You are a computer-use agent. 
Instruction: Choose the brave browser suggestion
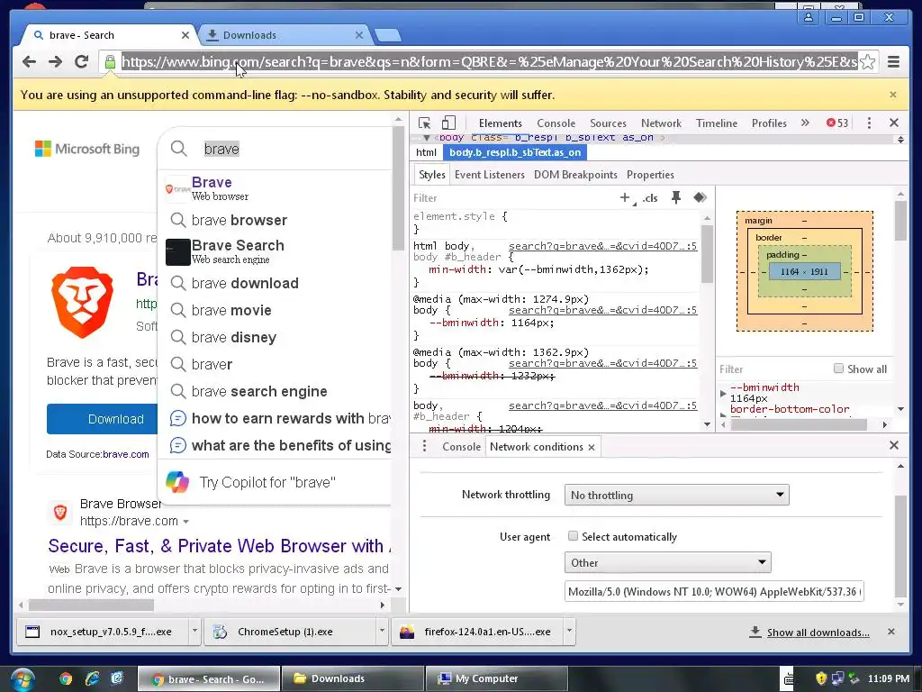click(276, 220)
